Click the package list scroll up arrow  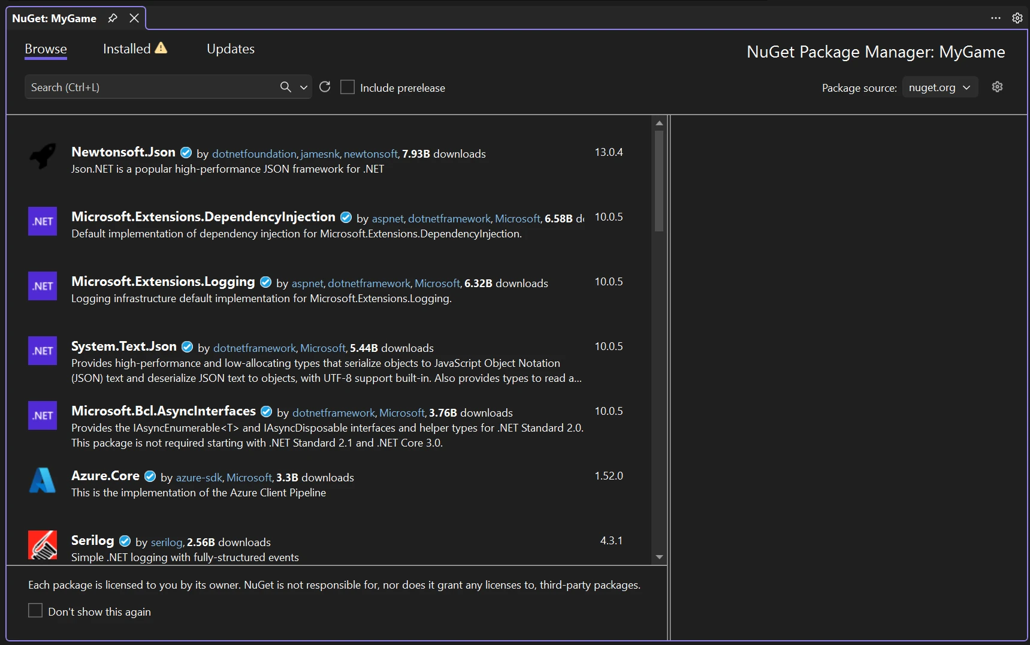(x=659, y=123)
